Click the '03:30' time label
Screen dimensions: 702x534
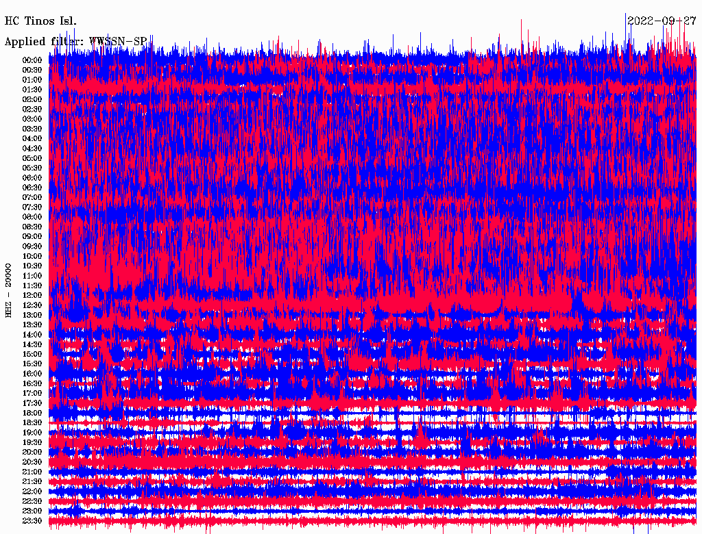point(32,129)
